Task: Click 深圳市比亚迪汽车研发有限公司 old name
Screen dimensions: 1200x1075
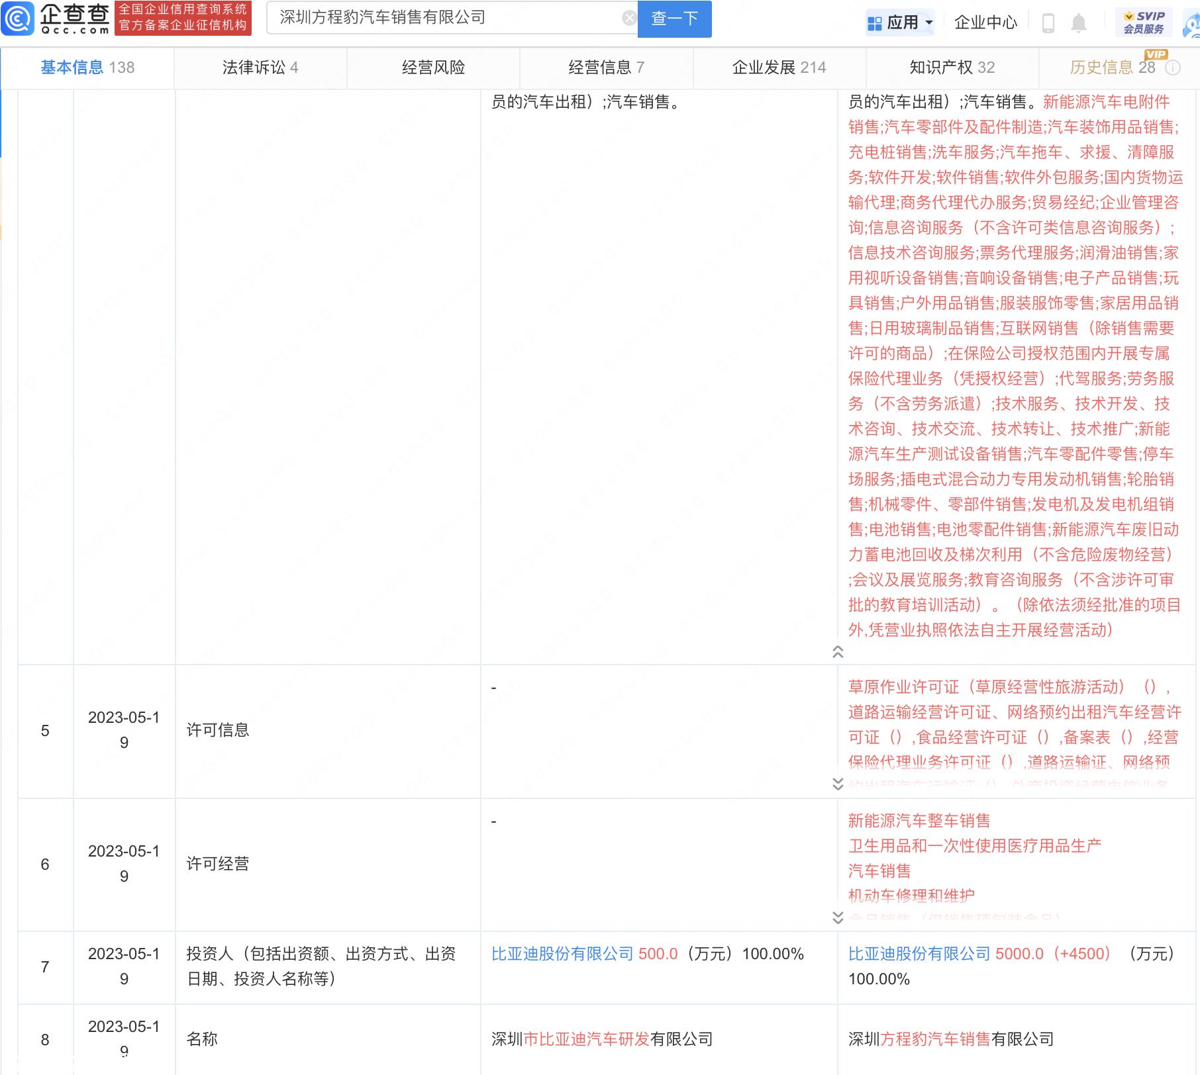Action: (x=602, y=1039)
